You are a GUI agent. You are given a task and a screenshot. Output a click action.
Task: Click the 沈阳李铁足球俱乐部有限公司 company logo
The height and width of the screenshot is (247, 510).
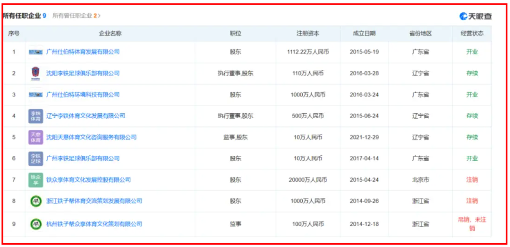click(35, 73)
